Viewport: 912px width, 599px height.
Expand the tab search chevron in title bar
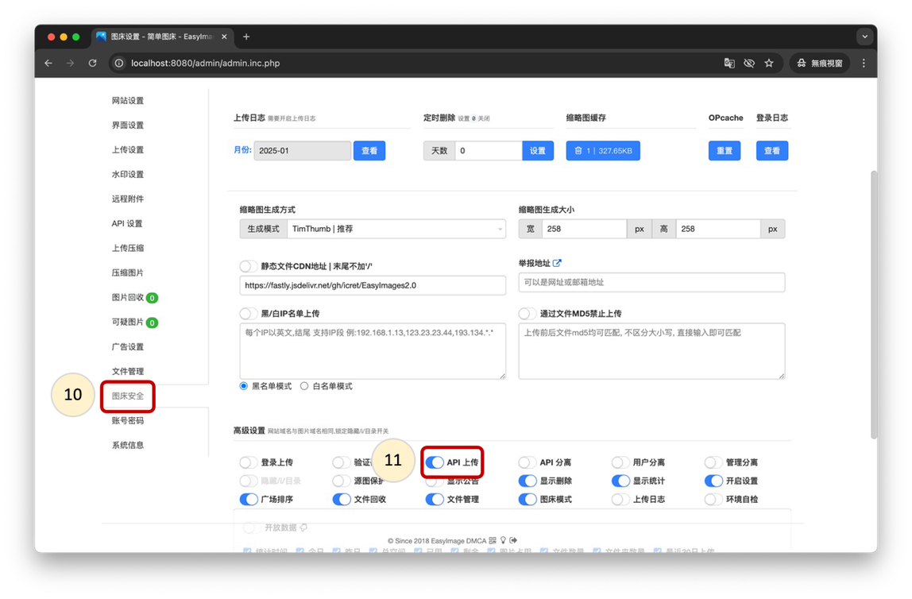pos(864,37)
